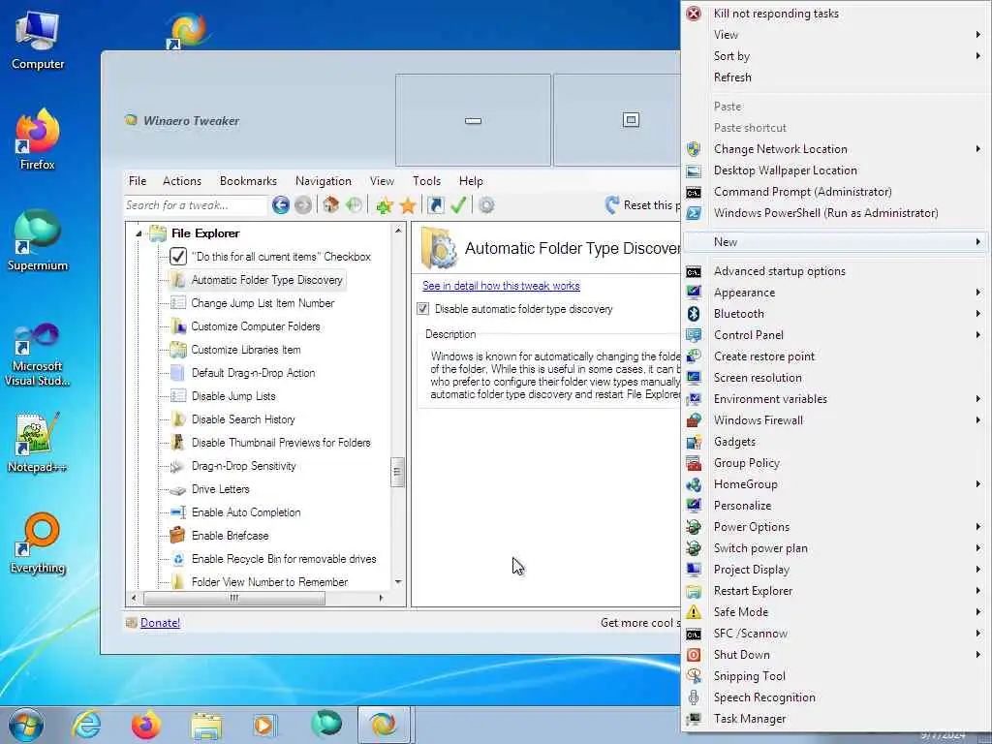This screenshot has width=992, height=744.
Task: Expand the Sort by submenu
Action: click(x=978, y=55)
